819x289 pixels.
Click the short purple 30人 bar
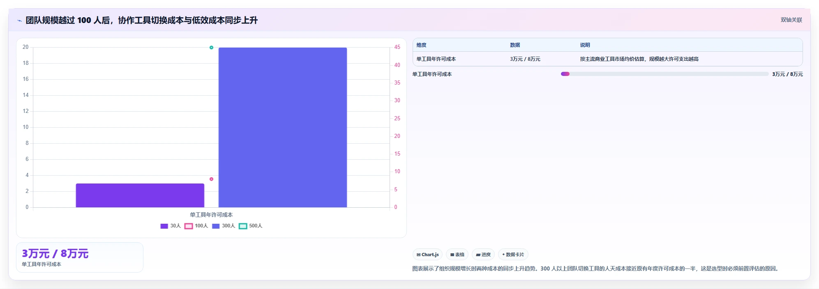pyautogui.click(x=140, y=195)
